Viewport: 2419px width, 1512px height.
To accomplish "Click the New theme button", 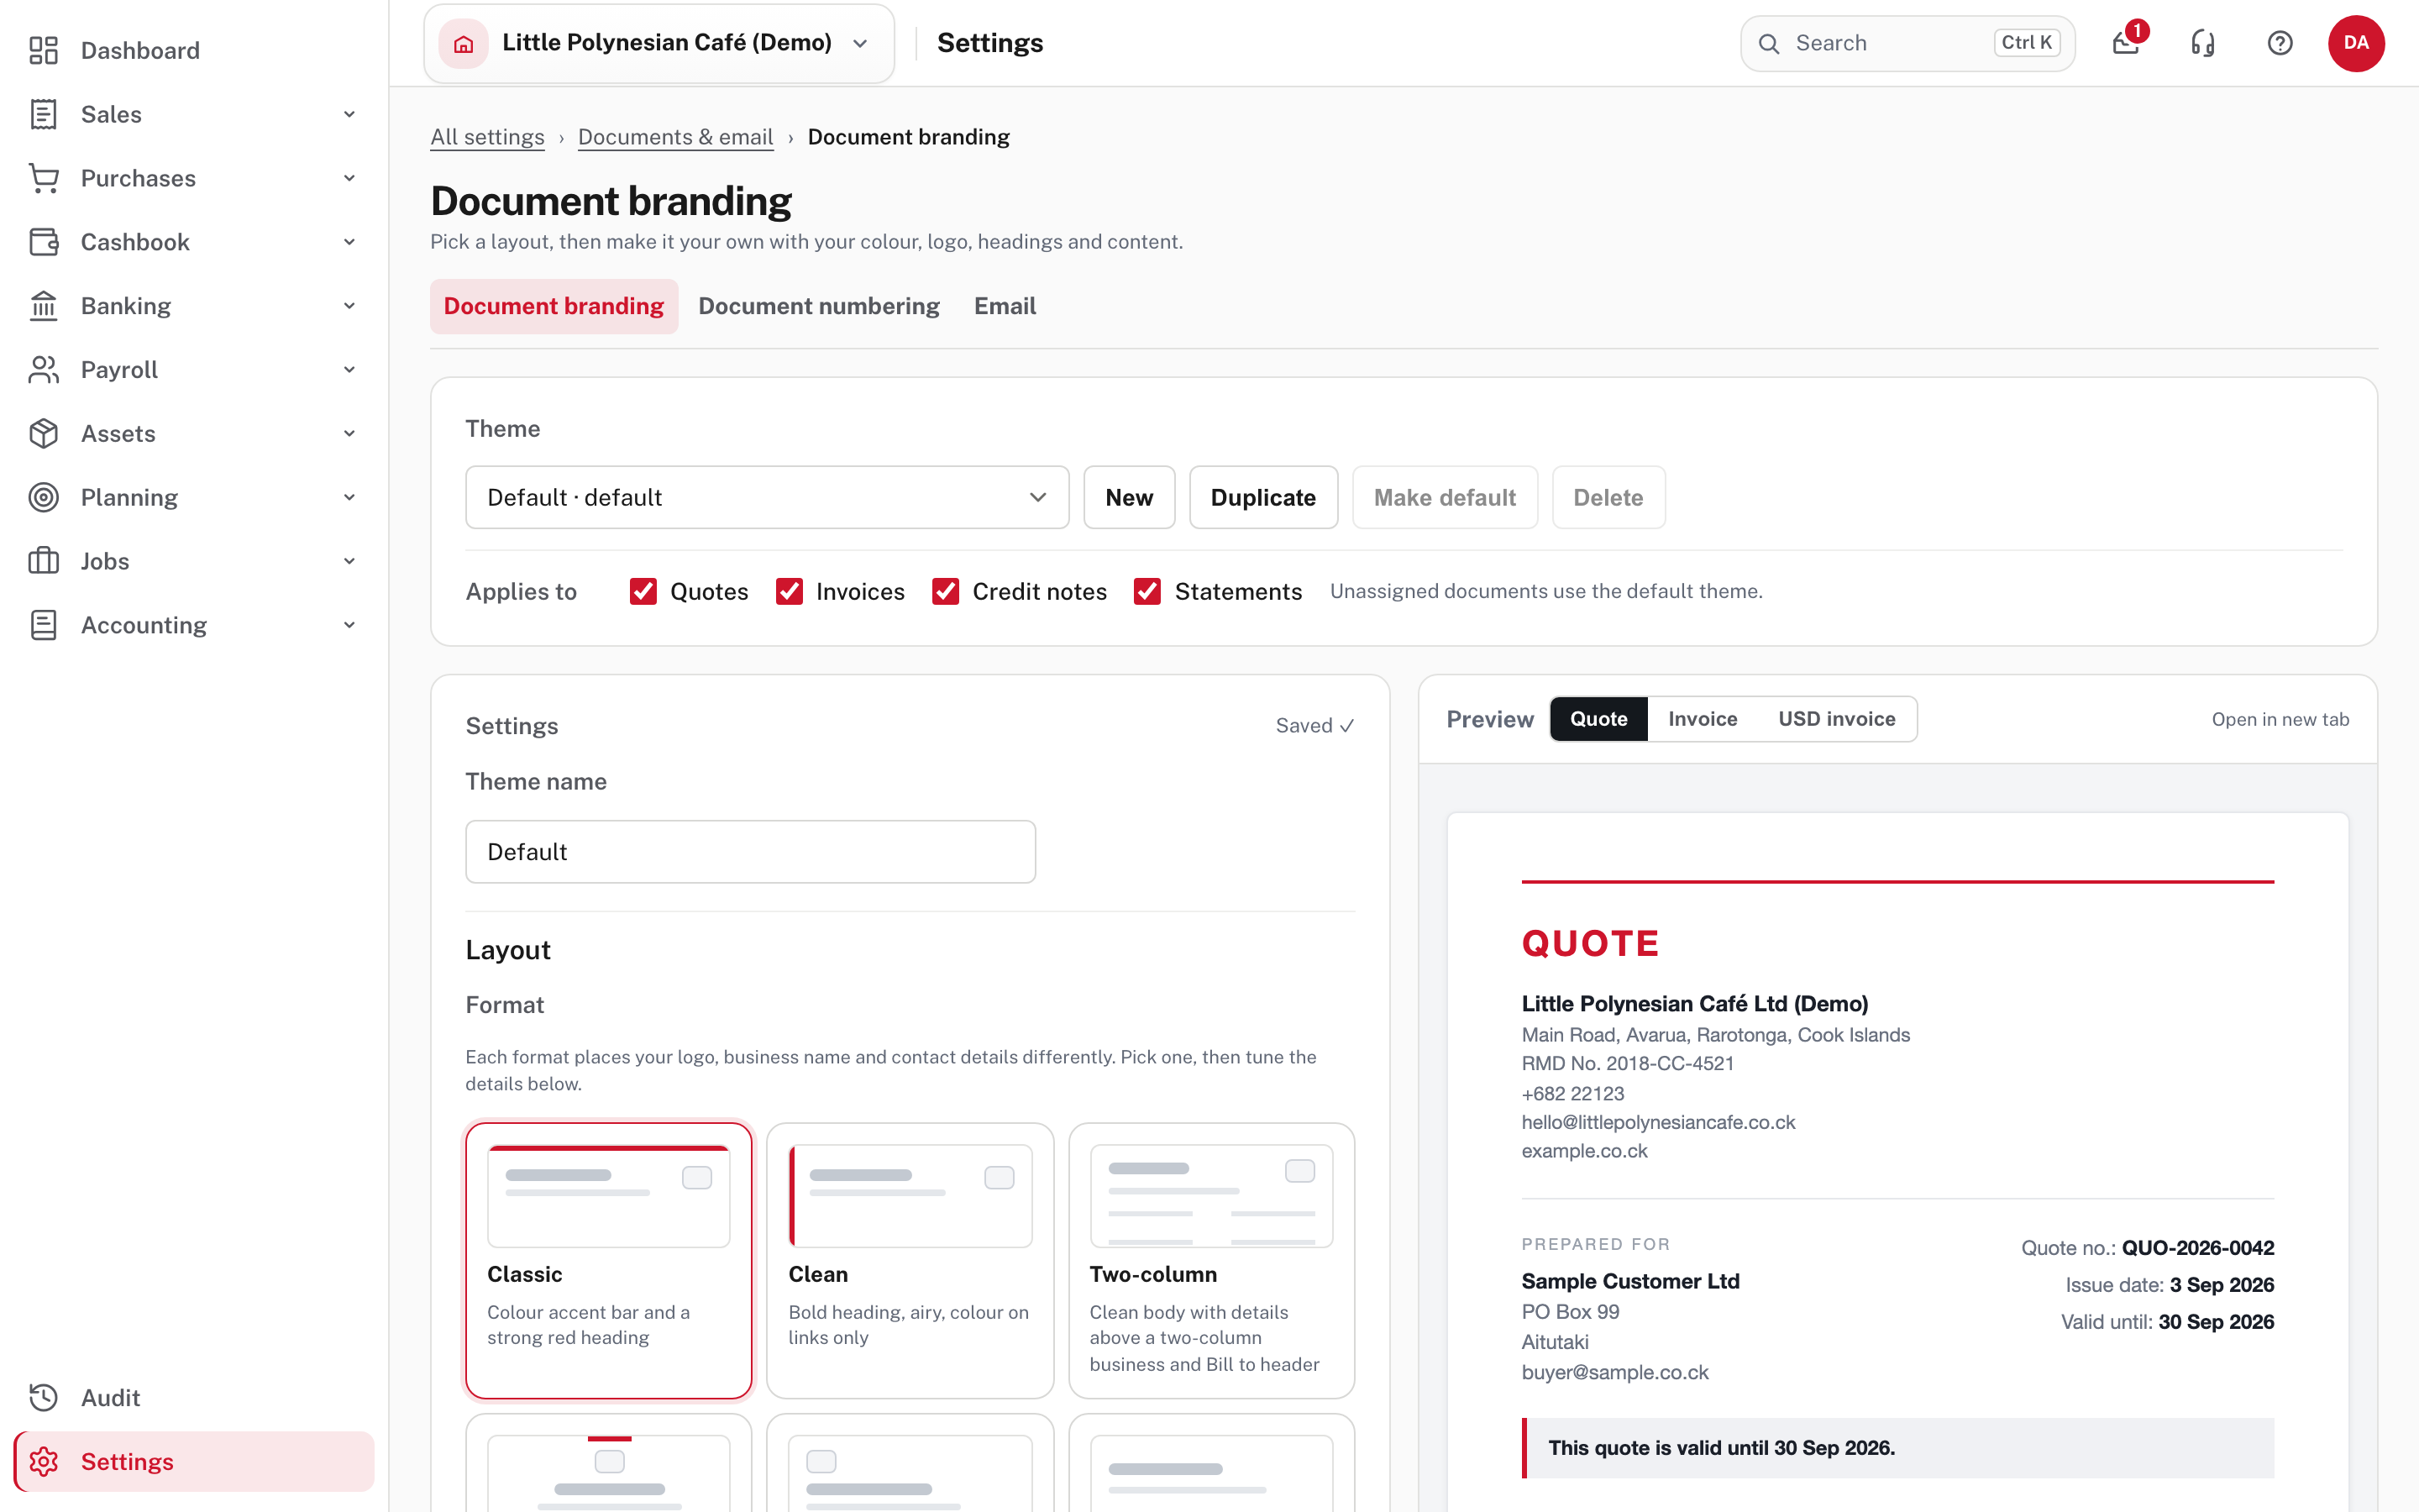I will coord(1129,497).
